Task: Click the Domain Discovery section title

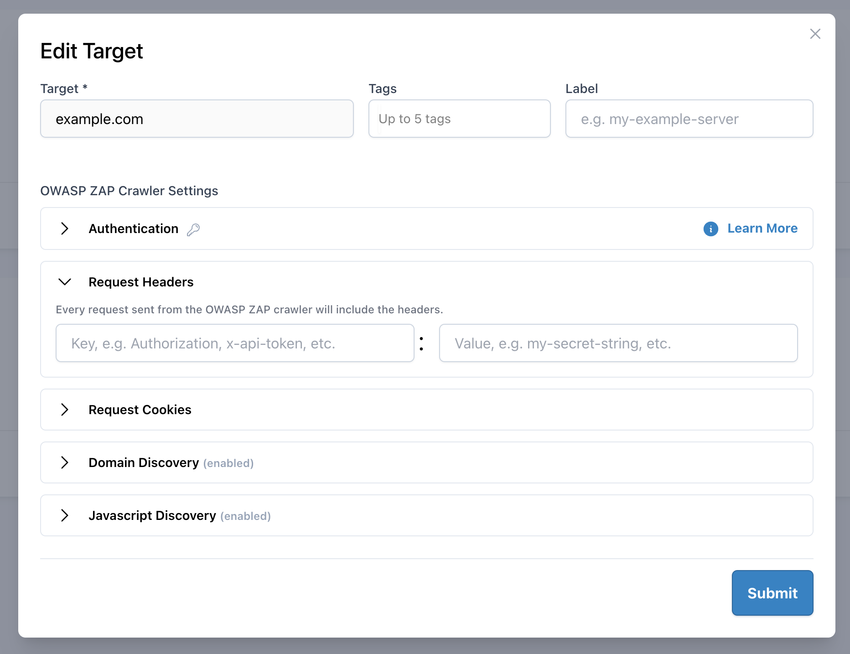Action: pyautogui.click(x=144, y=462)
